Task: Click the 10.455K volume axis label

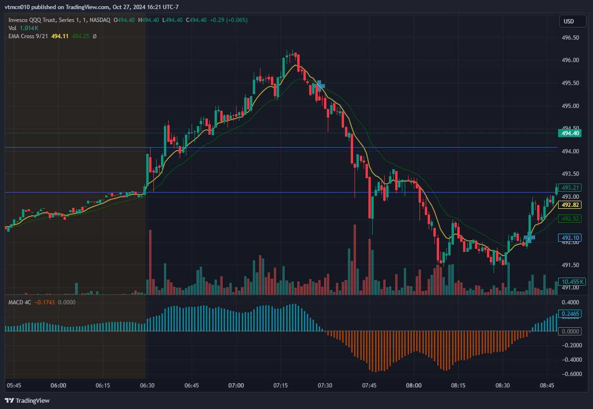Action: tap(571, 281)
